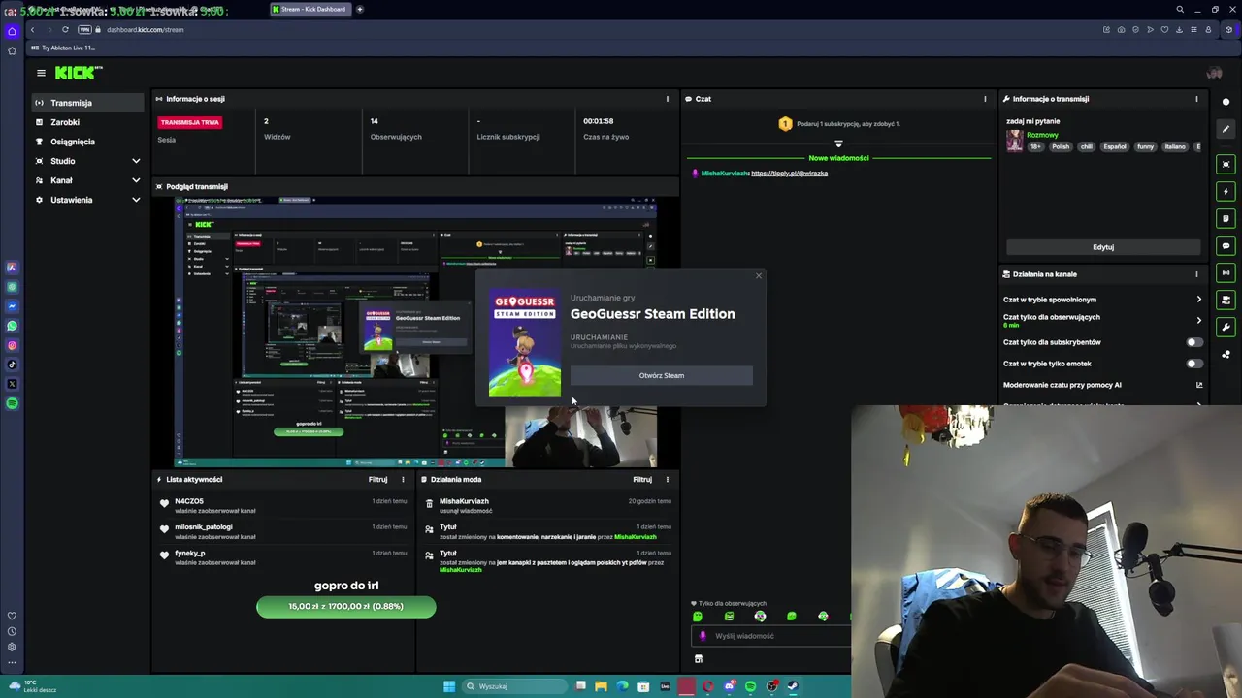The height and width of the screenshot is (698, 1242).
Task: Click the stream preview thumbnail
Action: point(415,333)
